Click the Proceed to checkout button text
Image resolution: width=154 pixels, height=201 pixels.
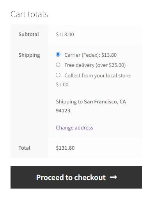coord(71,177)
